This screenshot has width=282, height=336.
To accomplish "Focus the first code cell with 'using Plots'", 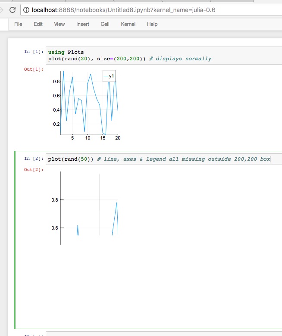I will pyautogui.click(x=164, y=56).
